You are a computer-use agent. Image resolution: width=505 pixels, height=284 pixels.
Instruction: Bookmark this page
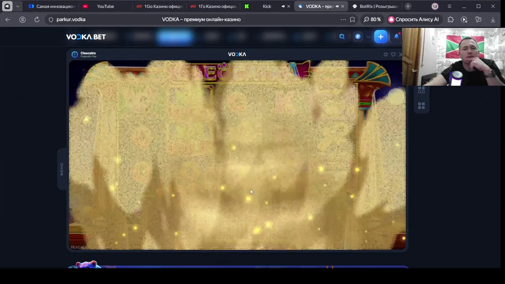click(x=352, y=19)
